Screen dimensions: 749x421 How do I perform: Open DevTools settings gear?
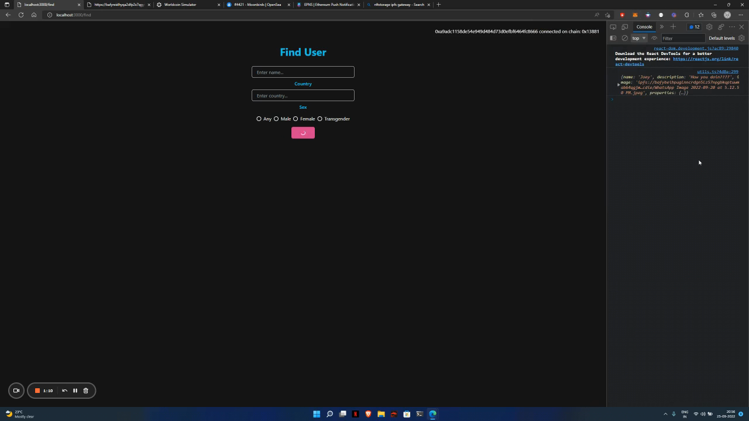click(709, 27)
